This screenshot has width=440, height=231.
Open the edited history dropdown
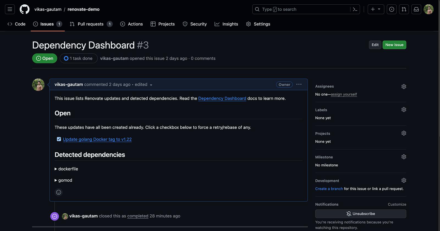click(x=144, y=84)
